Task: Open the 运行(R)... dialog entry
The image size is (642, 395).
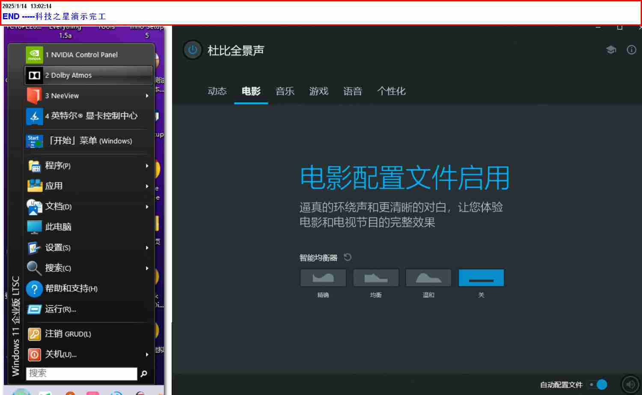Action: point(89,309)
